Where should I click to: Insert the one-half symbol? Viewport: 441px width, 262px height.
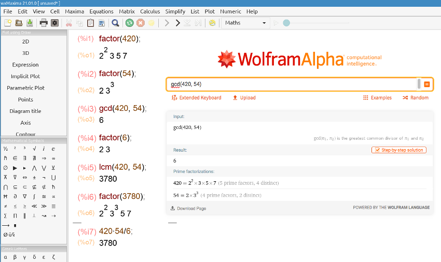5,149
